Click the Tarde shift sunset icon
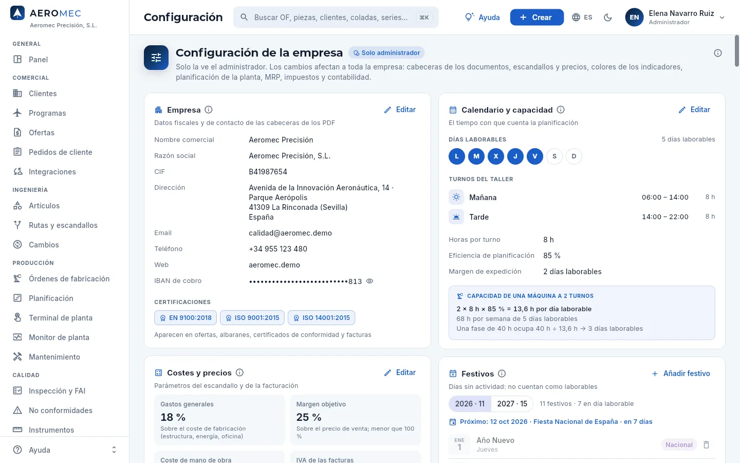Image resolution: width=740 pixels, height=463 pixels. tap(456, 217)
